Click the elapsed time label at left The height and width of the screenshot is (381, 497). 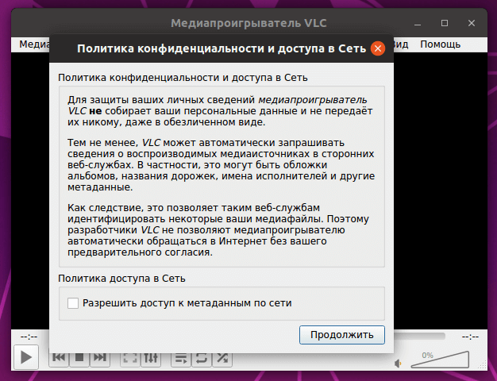click(x=29, y=337)
